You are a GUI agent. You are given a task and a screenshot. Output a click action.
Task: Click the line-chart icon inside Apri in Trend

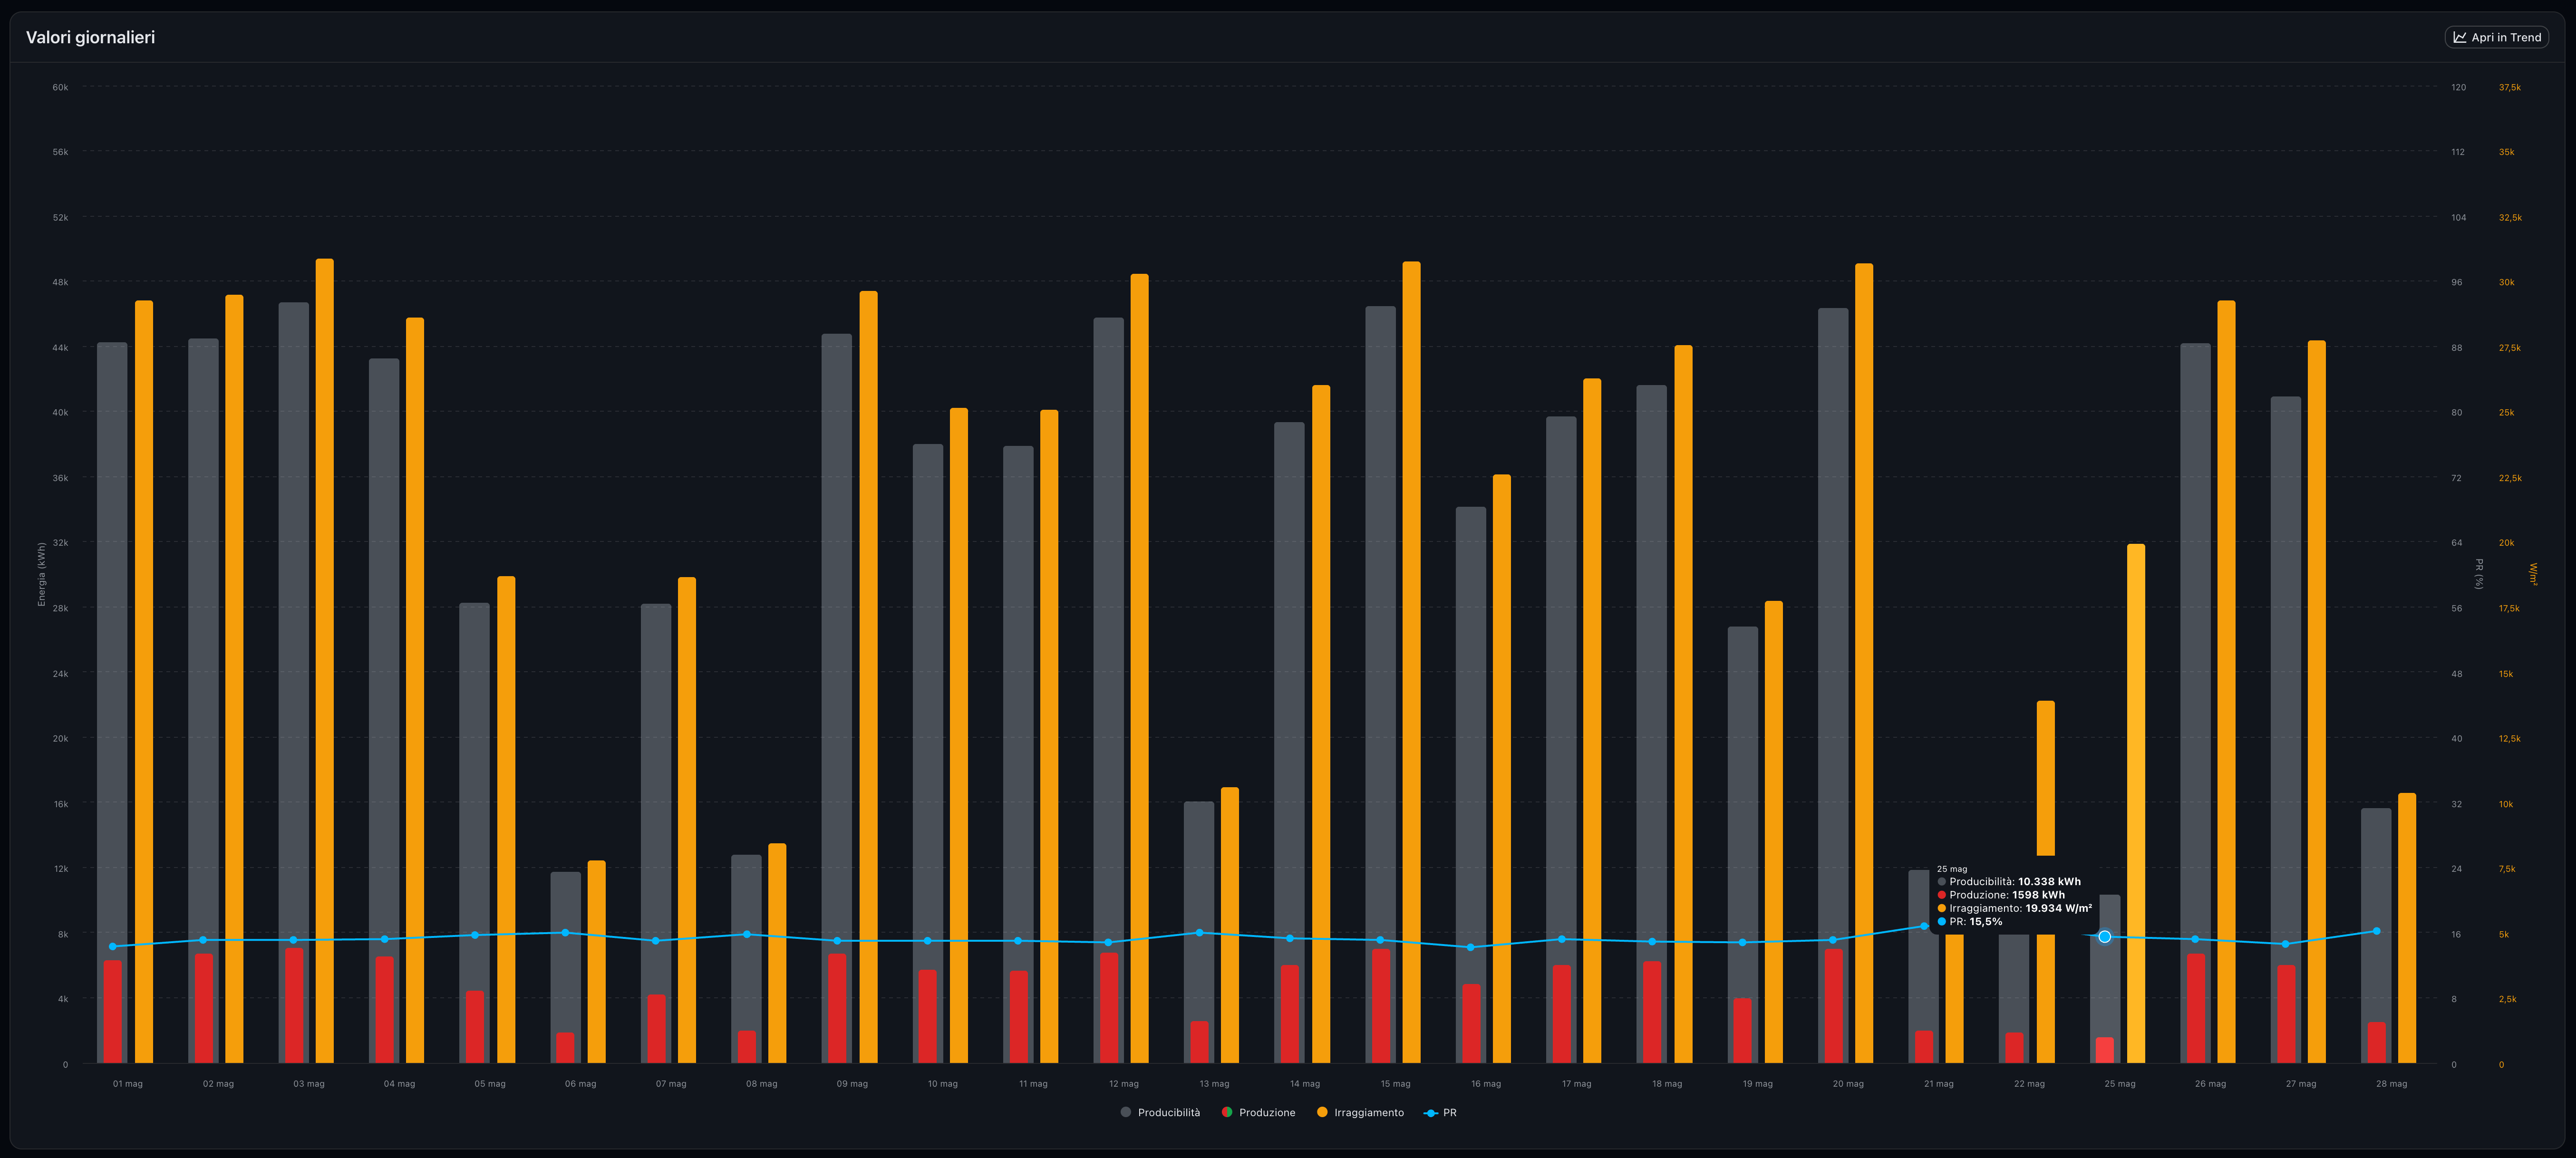tap(2459, 37)
